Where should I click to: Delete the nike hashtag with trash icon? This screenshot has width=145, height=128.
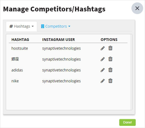[x=110, y=81]
